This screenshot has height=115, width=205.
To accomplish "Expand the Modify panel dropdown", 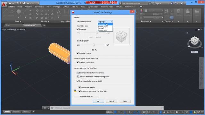I will point(45,21).
